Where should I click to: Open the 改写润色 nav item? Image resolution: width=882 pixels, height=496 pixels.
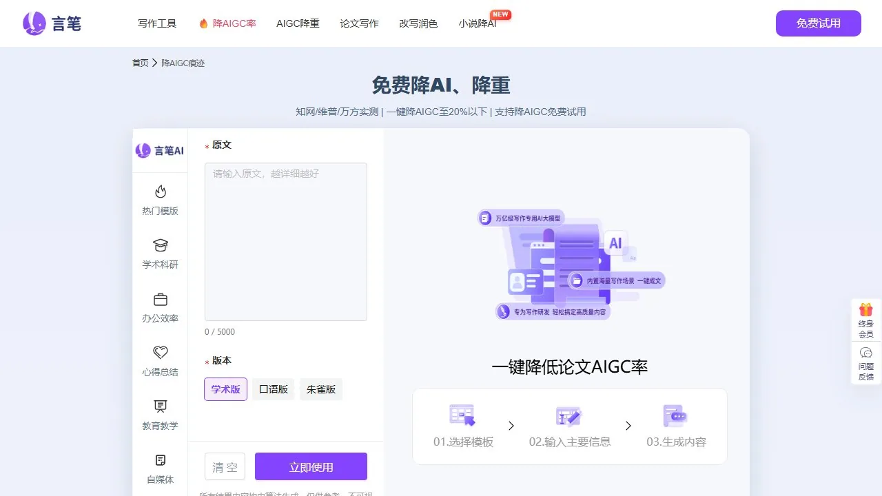(418, 23)
